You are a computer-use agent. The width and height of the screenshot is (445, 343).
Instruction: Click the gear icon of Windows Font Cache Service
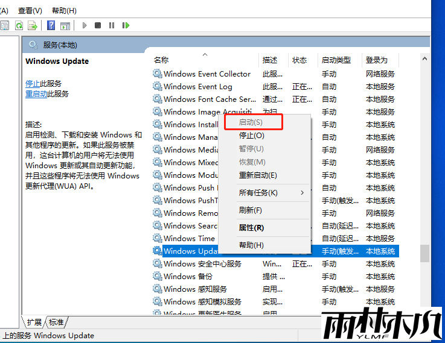pos(157,99)
